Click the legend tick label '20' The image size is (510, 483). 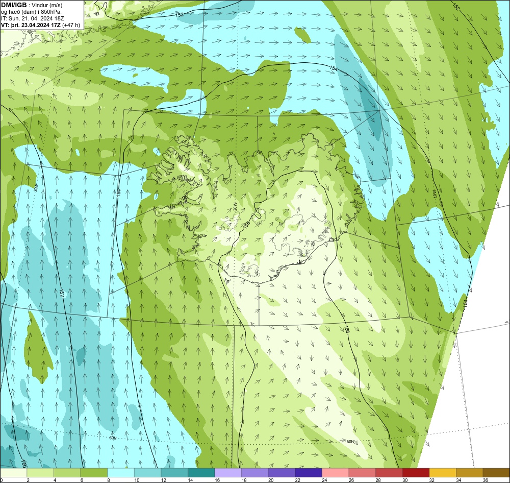[x=271, y=480]
